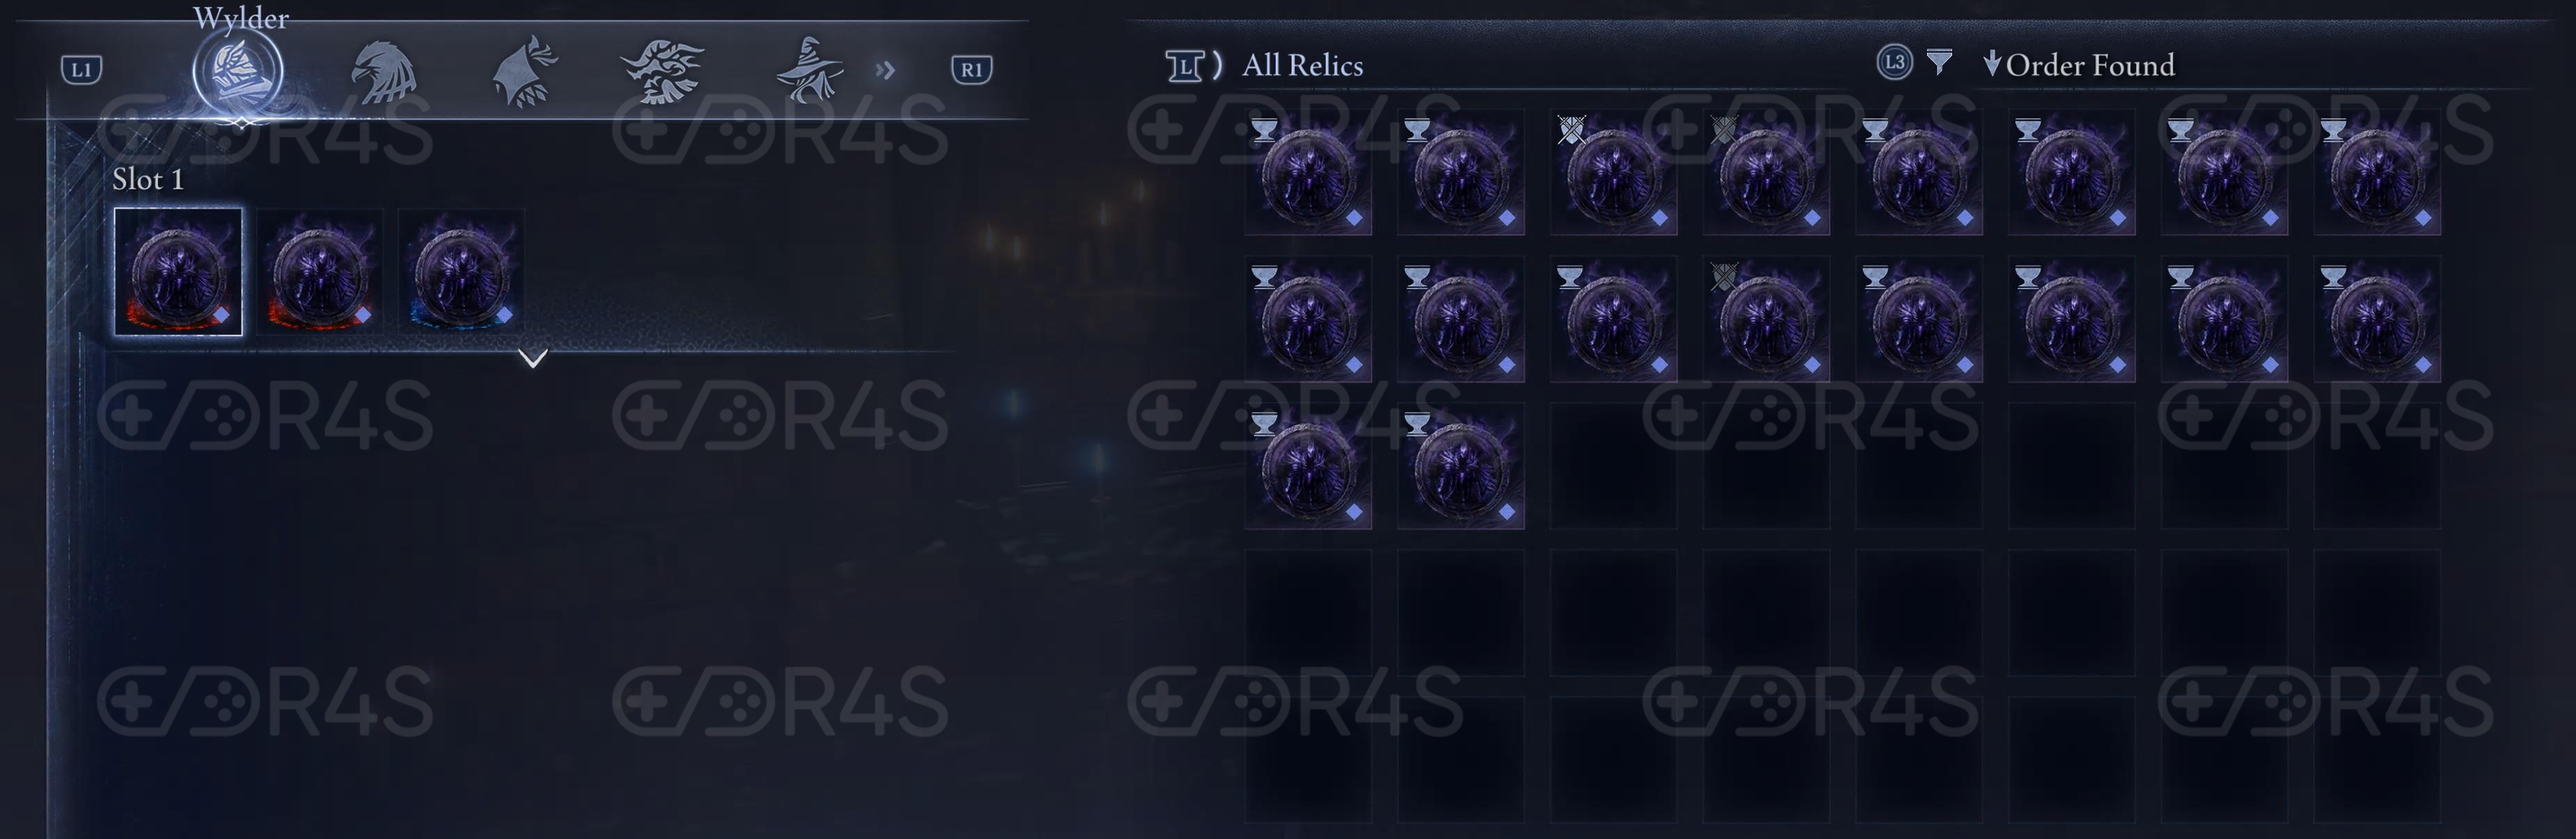Select the hooded figure character icon
2576x839 pixels.
(524, 71)
